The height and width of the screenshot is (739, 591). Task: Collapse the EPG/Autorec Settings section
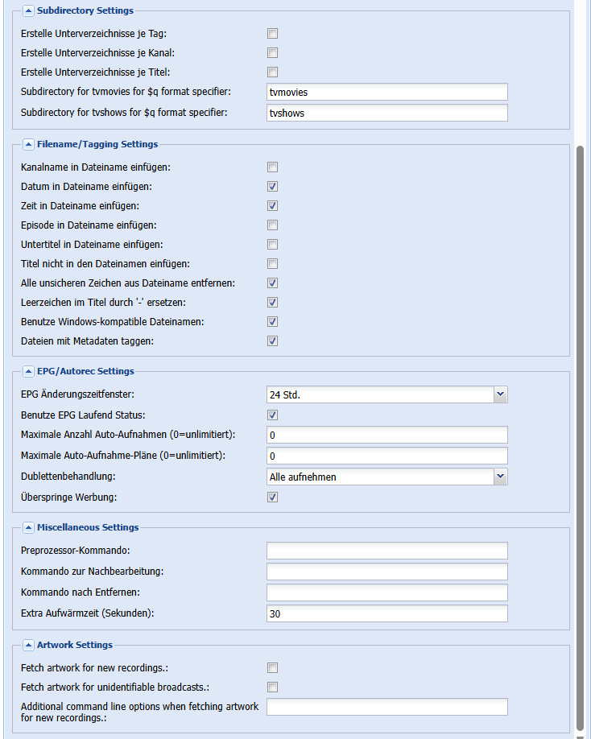coord(28,372)
